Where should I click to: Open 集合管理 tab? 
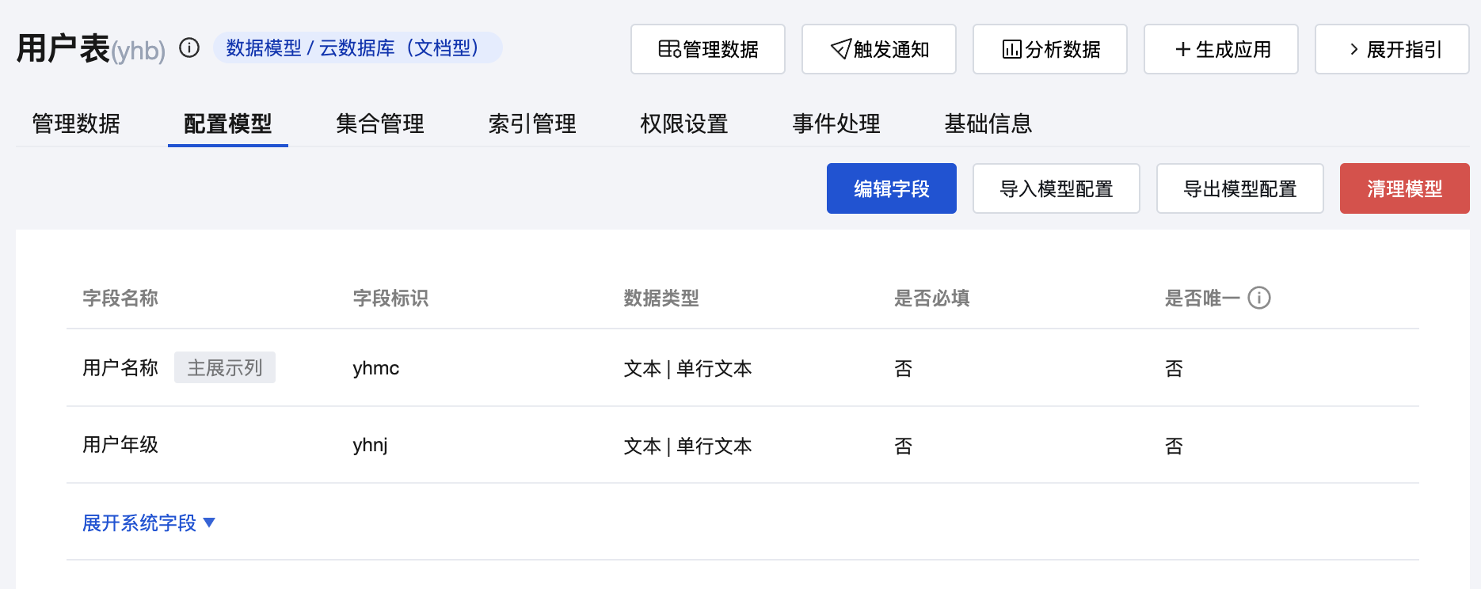tap(380, 123)
